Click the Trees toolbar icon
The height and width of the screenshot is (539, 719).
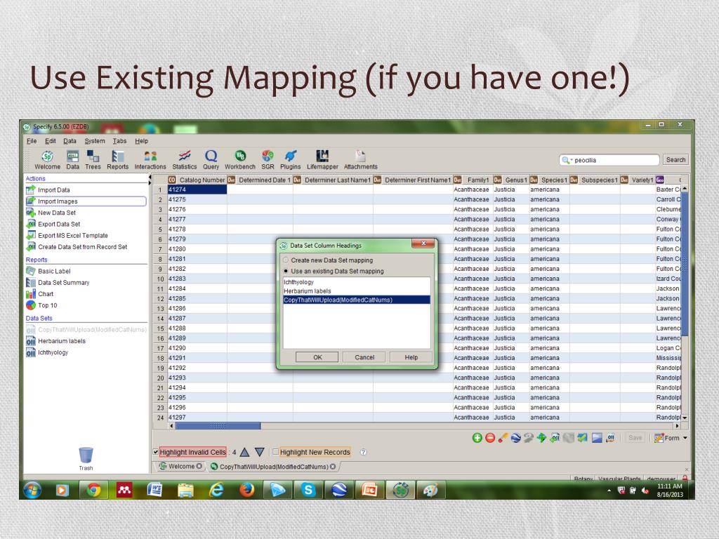93,158
